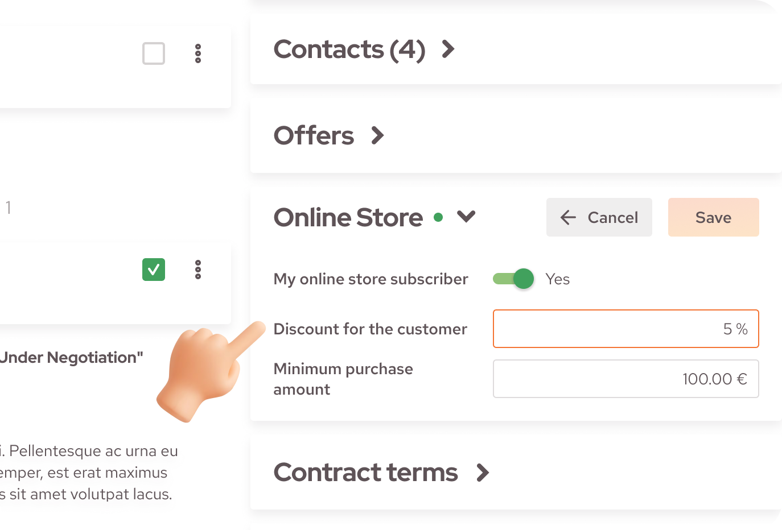Select the Discount for the customer field
The image size is (782, 530).
point(626,329)
